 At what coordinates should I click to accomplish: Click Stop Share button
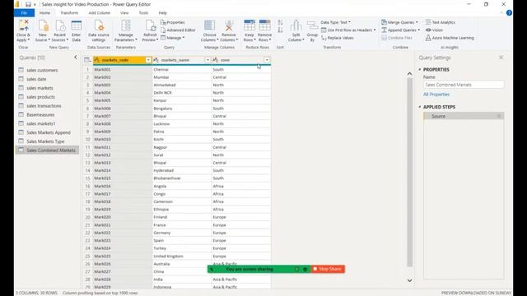328,269
